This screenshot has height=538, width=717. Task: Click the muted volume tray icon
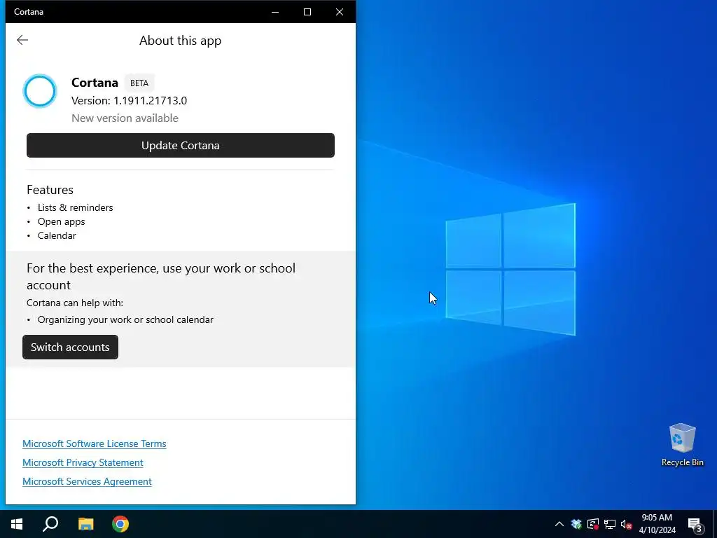click(627, 524)
